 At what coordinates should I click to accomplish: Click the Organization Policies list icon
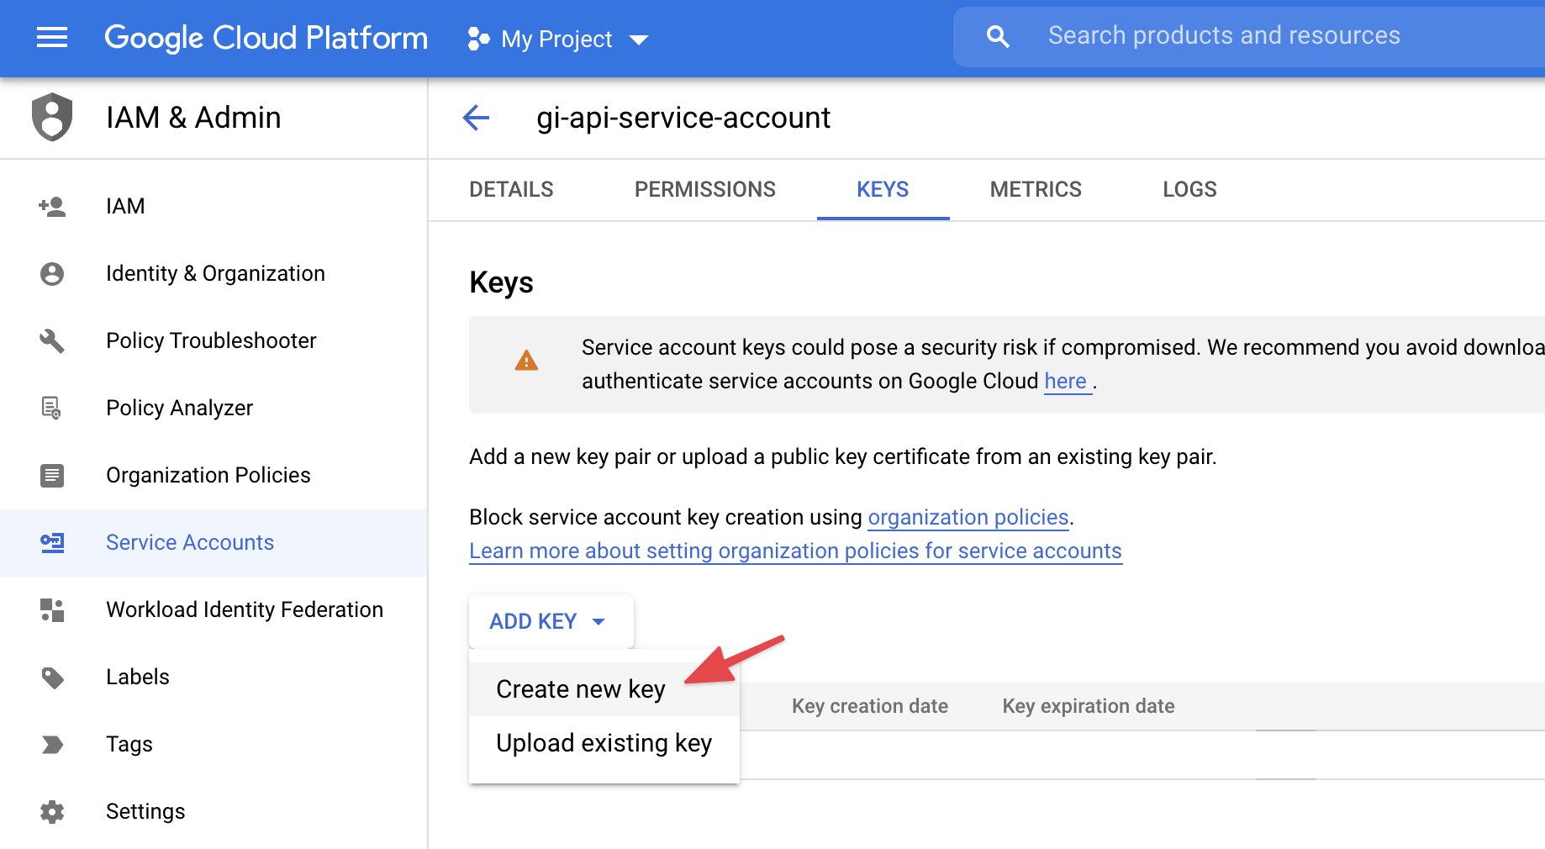pos(52,475)
